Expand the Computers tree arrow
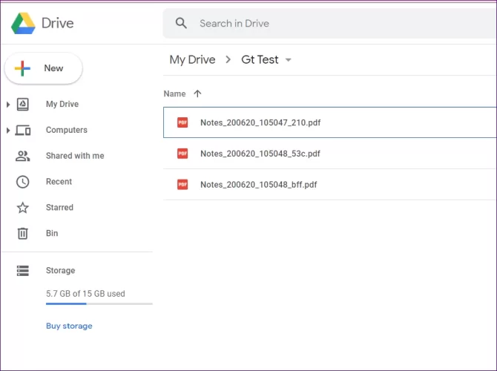 point(8,131)
